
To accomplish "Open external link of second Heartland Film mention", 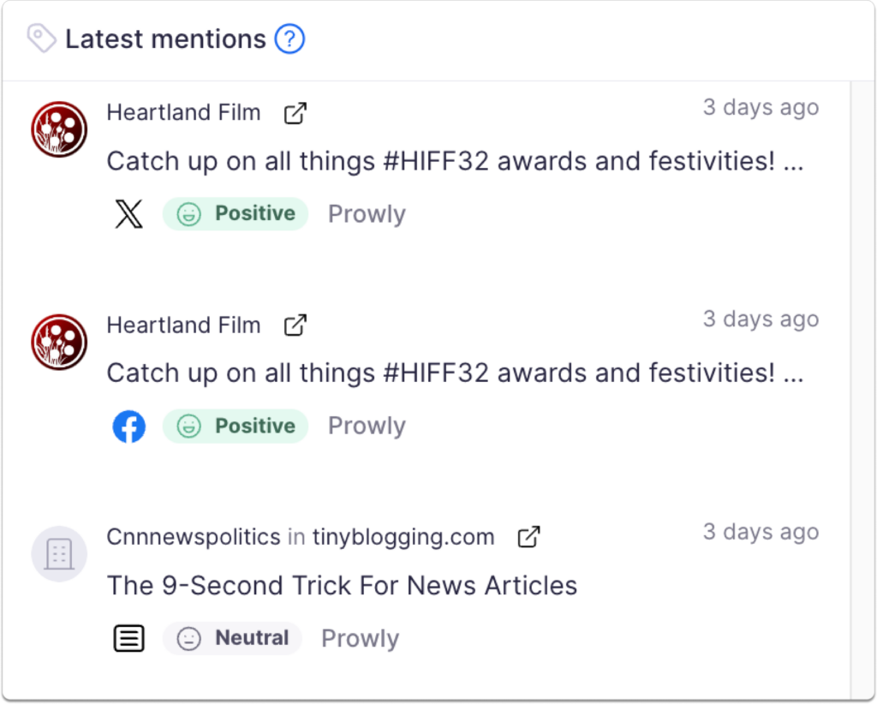I will pos(295,325).
